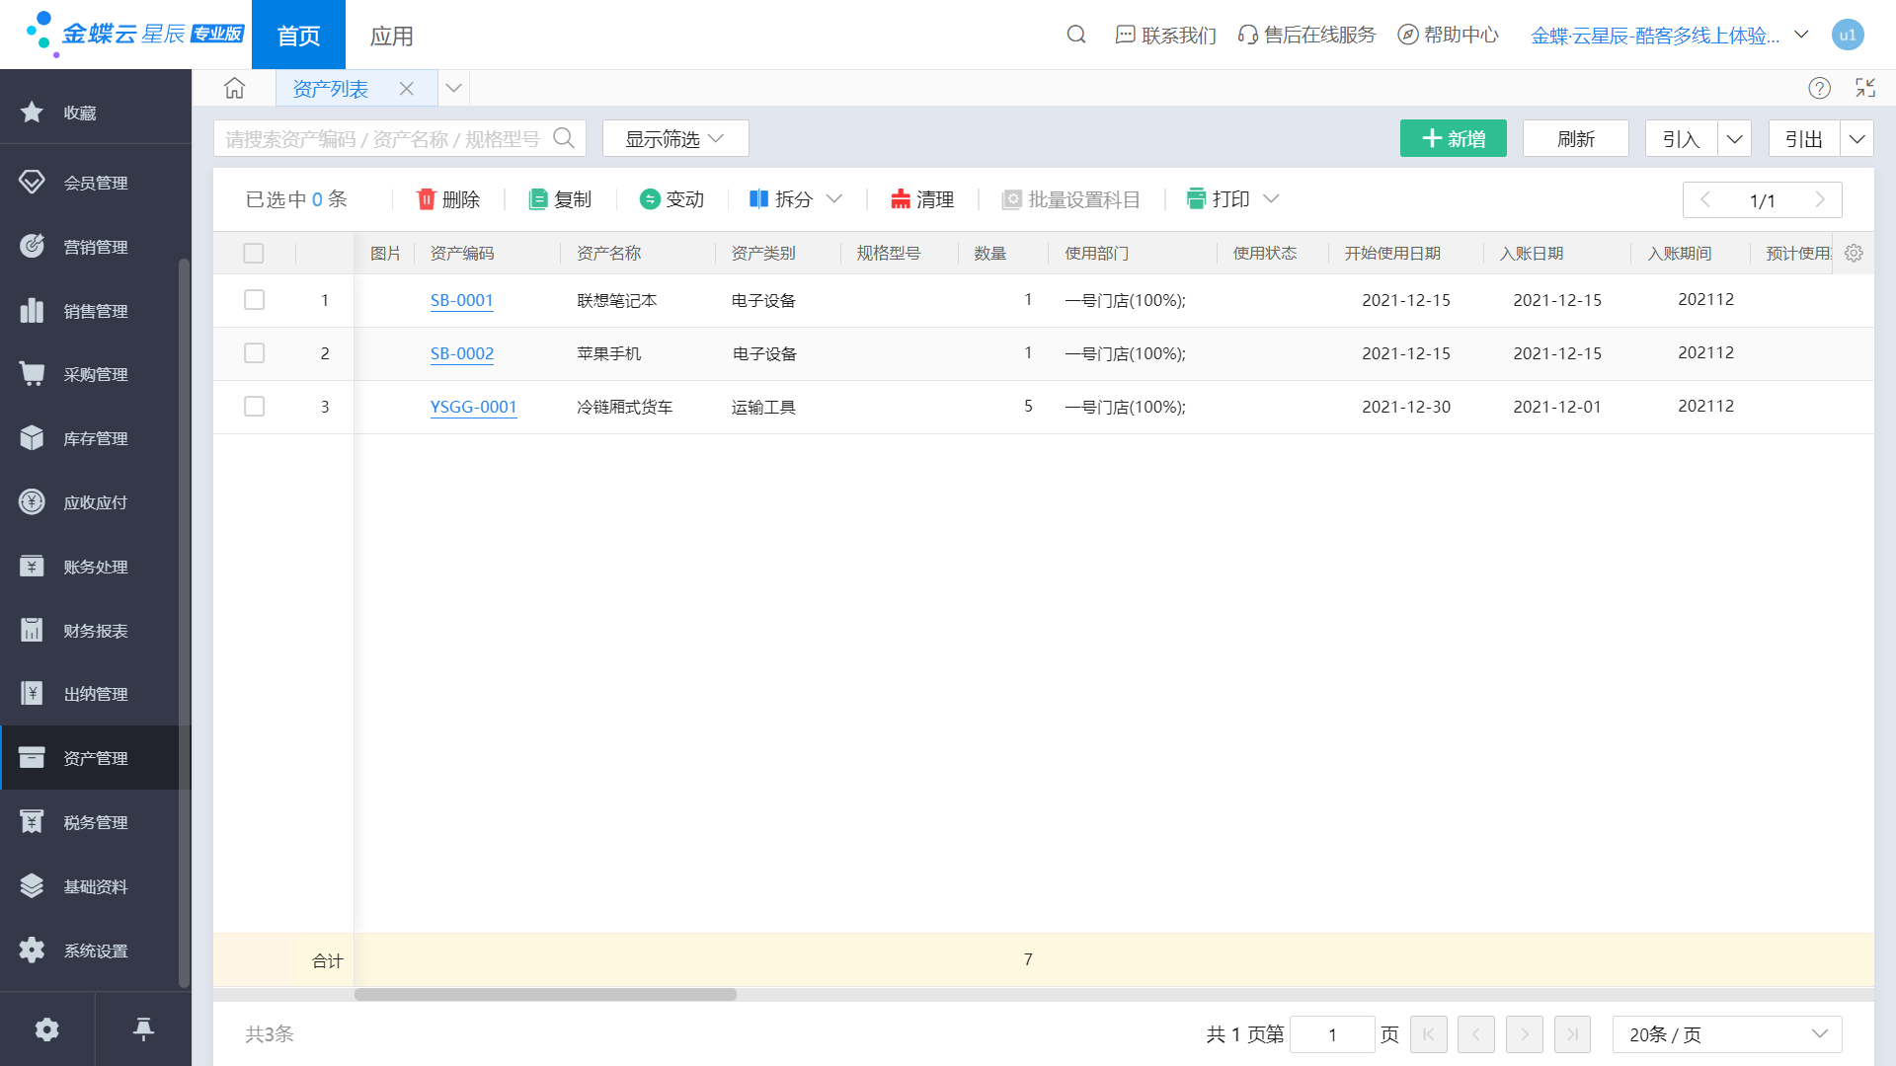Open 财务报表 sidebar icon
The image size is (1896, 1066).
(x=32, y=630)
